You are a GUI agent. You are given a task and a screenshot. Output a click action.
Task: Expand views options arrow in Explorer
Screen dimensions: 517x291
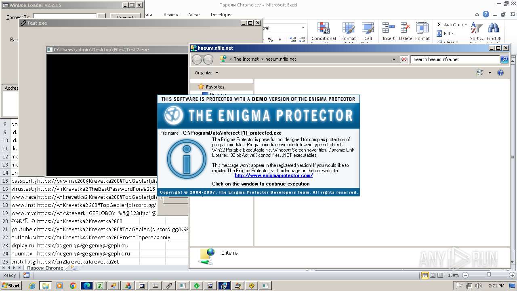coord(490,73)
